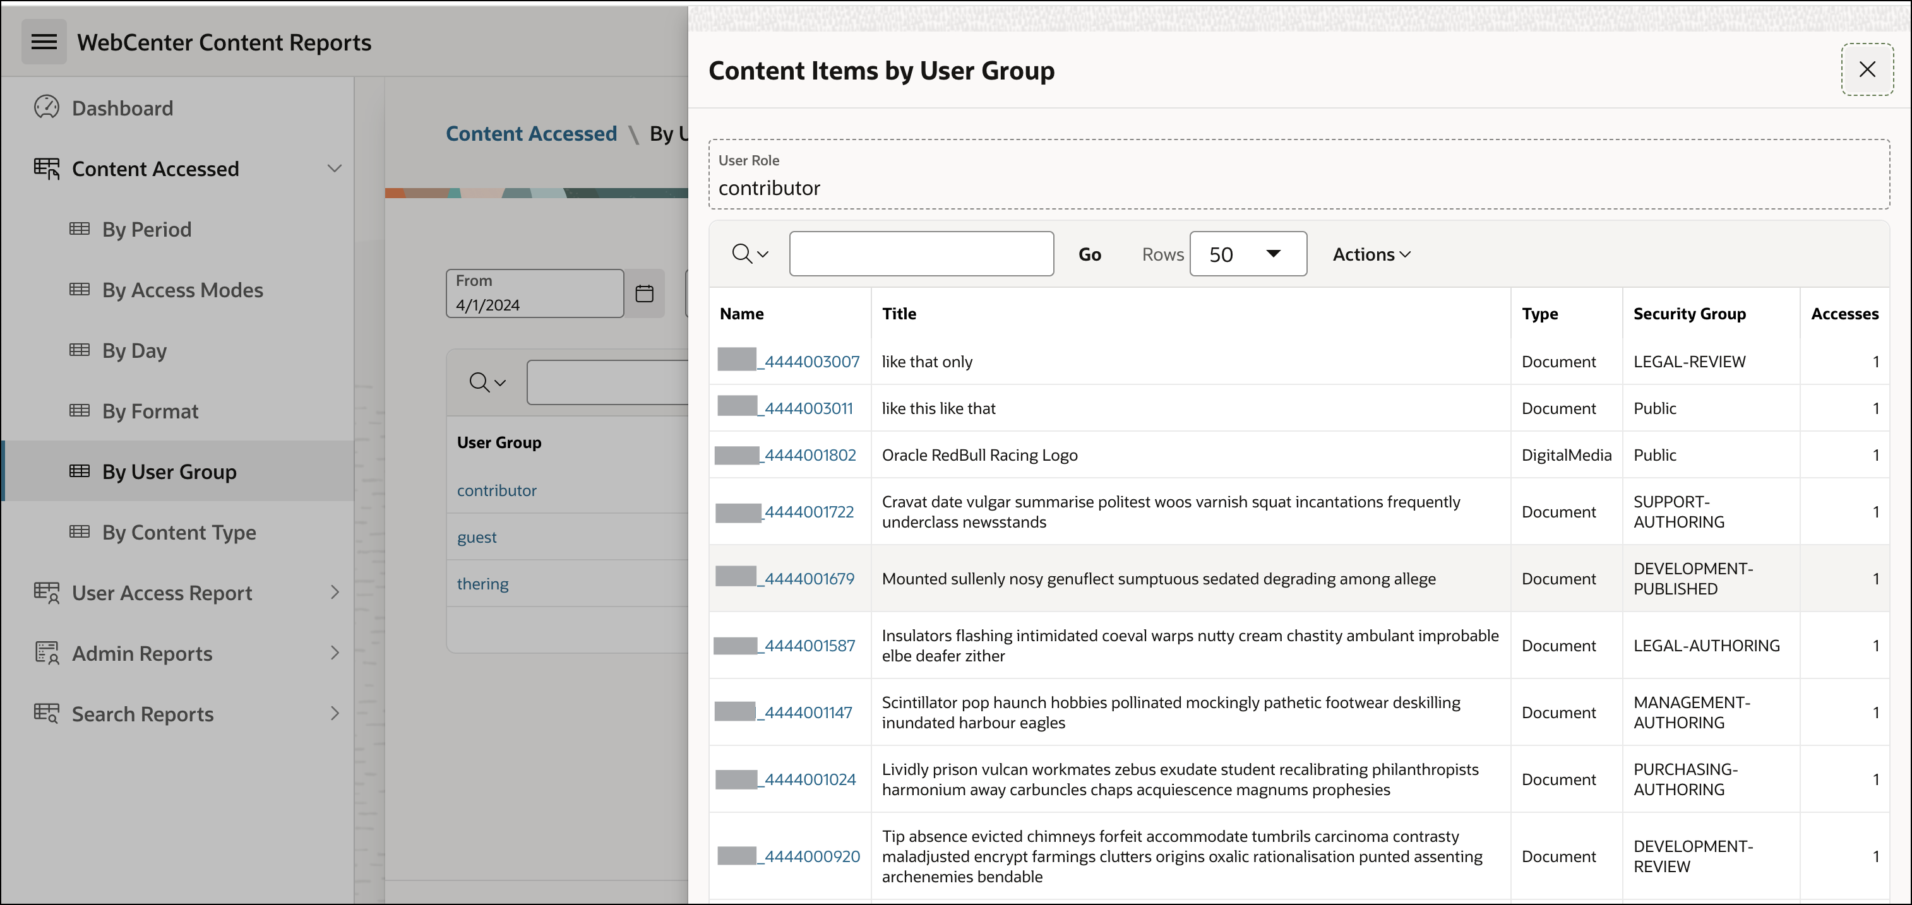This screenshot has width=1912, height=905.
Task: Open search column selector in background report
Action: 487,383
